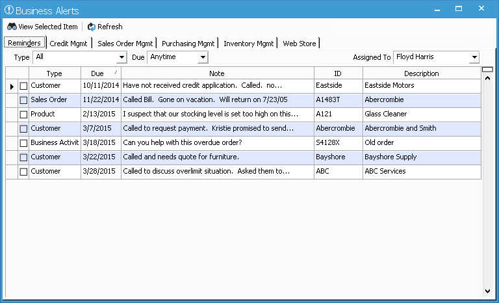Image resolution: width=499 pixels, height=303 pixels.
Task: Select the checkbox for ABC Services row
Action: (x=23, y=172)
